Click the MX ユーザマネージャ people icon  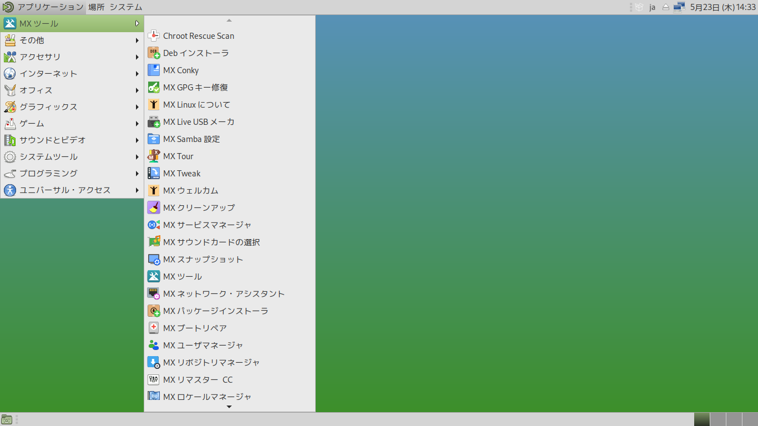click(x=154, y=346)
